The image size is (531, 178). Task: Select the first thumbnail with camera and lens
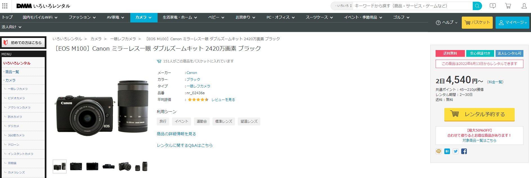[60, 166]
